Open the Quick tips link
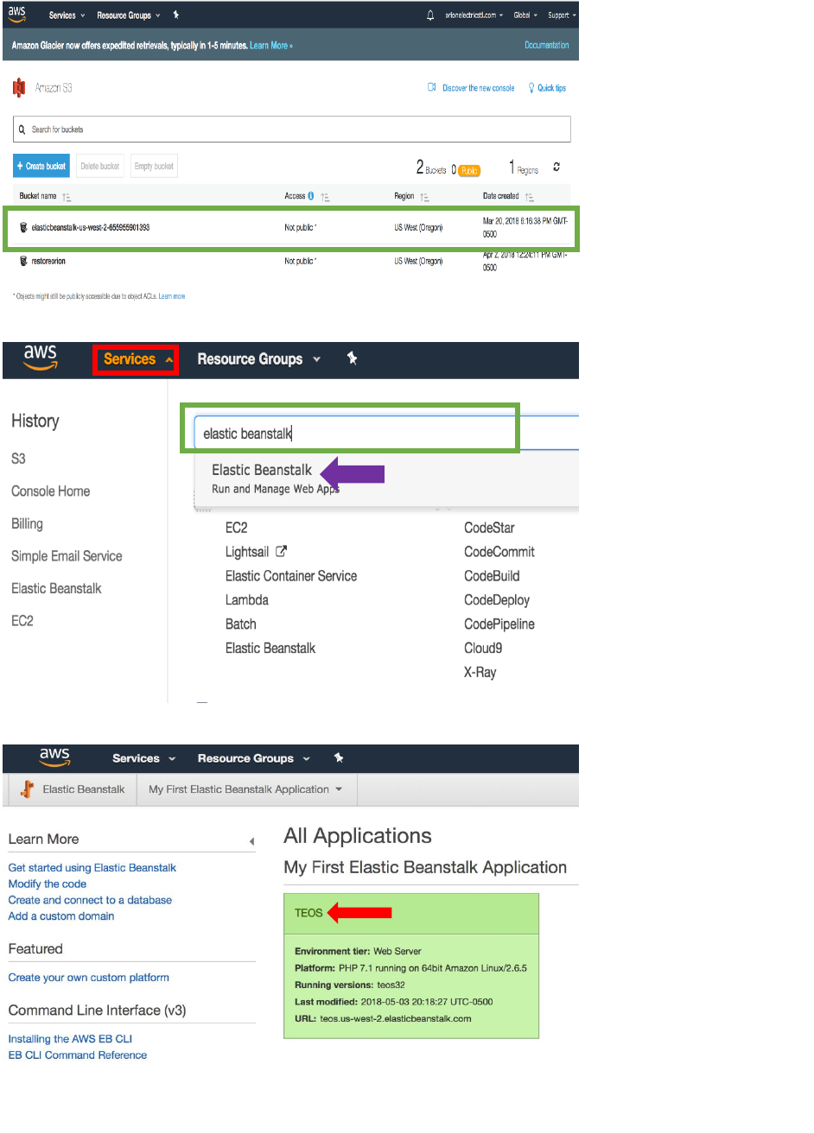The image size is (814, 1134). (552, 88)
